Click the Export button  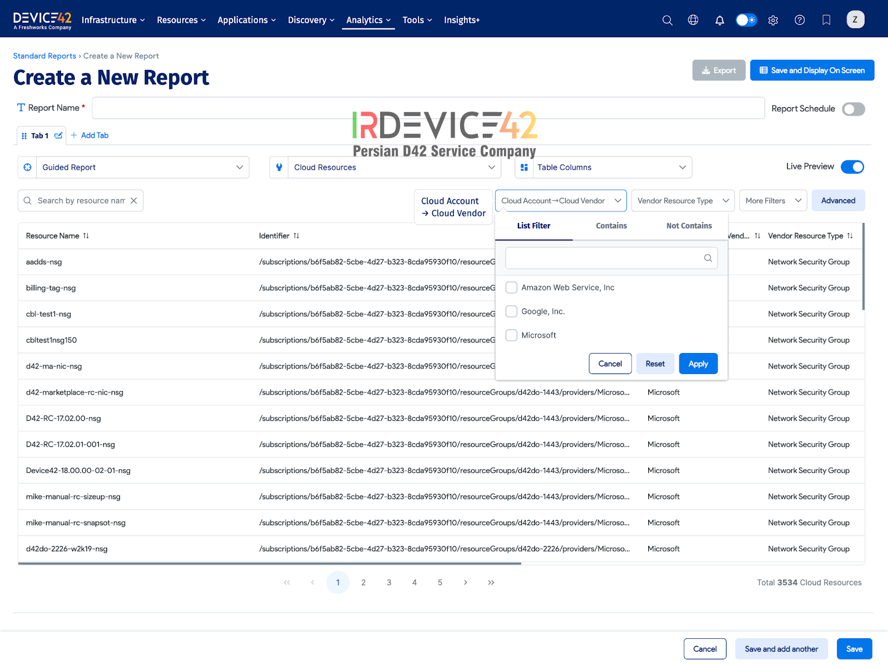click(719, 70)
